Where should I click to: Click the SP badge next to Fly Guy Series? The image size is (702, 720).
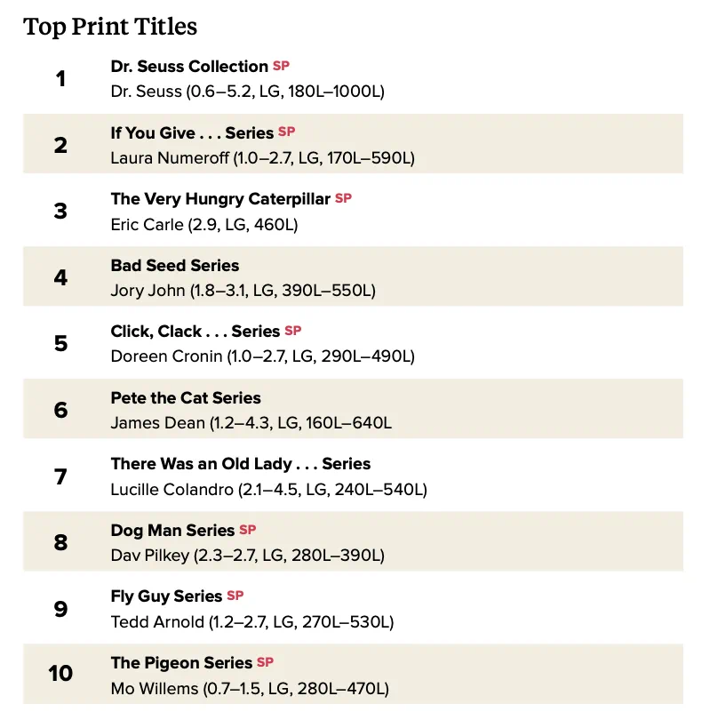(x=235, y=596)
